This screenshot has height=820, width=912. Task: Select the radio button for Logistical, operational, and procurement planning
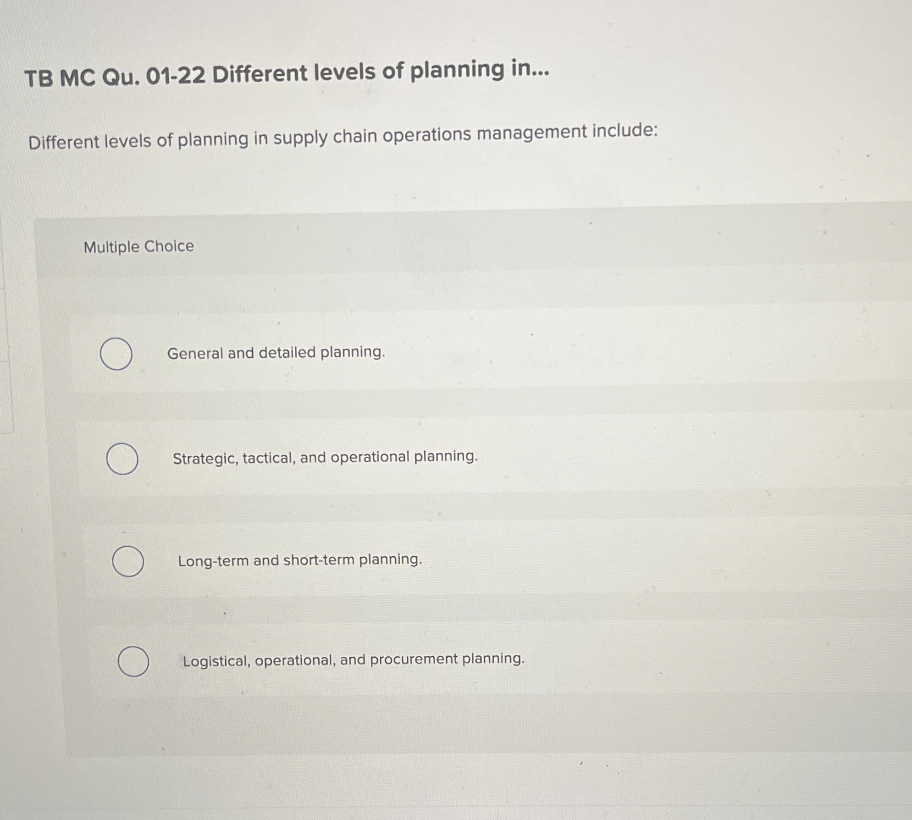pos(134,661)
